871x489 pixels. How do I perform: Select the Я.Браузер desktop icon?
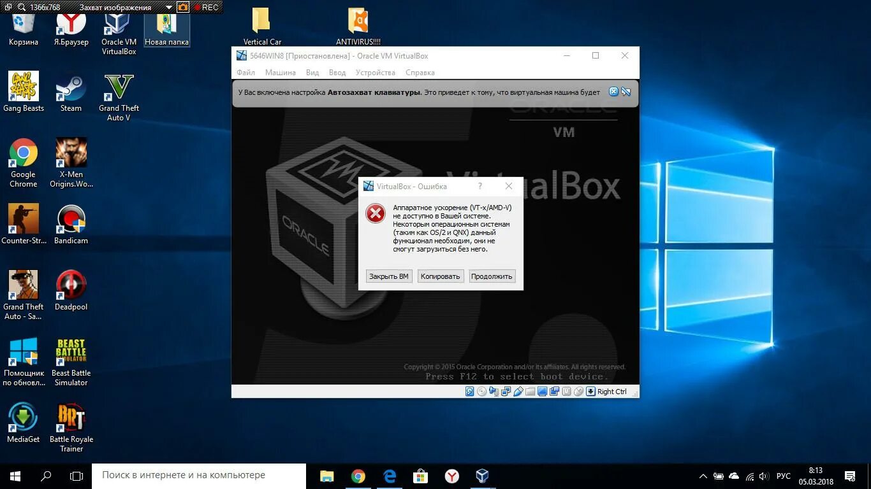click(x=71, y=29)
